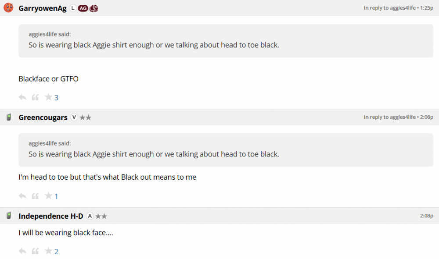Quote the Greencougars post
This screenshot has width=439, height=259.
35,196
